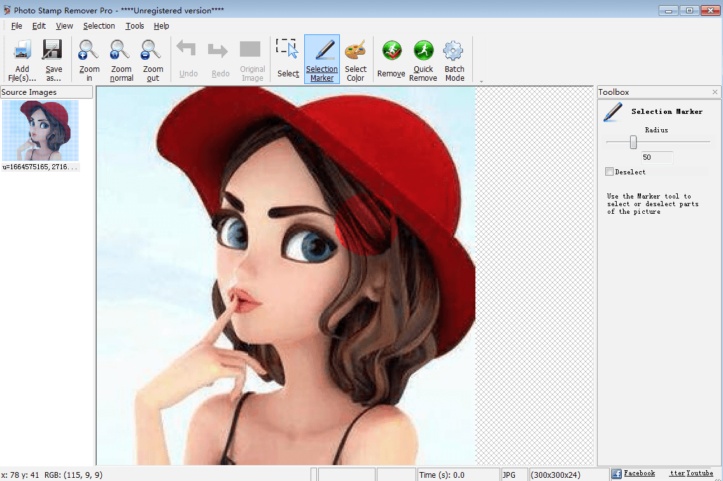Screen dimensions: 723x481
Task: Click the Add File(s) toolbar icon
Action: tap(22, 51)
